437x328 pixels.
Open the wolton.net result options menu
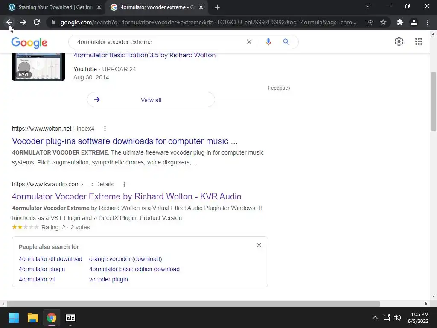point(105,129)
